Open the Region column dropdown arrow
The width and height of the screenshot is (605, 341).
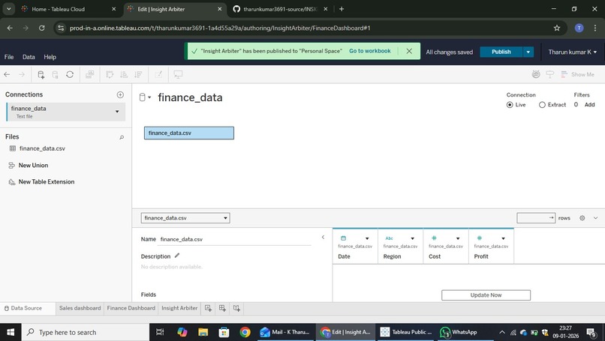tap(412, 238)
